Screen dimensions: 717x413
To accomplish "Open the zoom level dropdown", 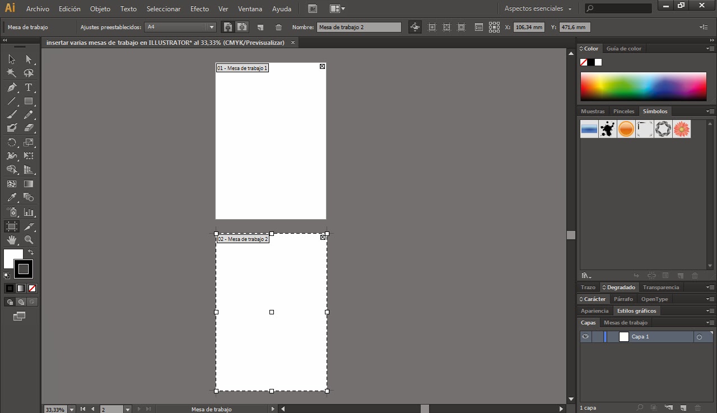I will pyautogui.click(x=71, y=409).
